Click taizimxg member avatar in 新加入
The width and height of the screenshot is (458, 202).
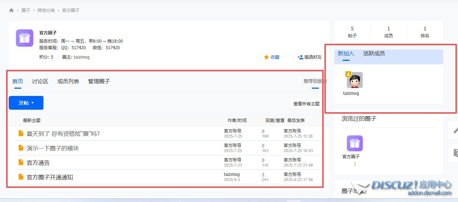(x=354, y=80)
